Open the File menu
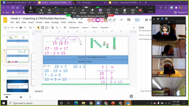This screenshot has width=189, height=106. point(12,22)
